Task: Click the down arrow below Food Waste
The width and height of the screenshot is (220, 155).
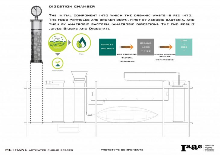Action: [57, 55]
